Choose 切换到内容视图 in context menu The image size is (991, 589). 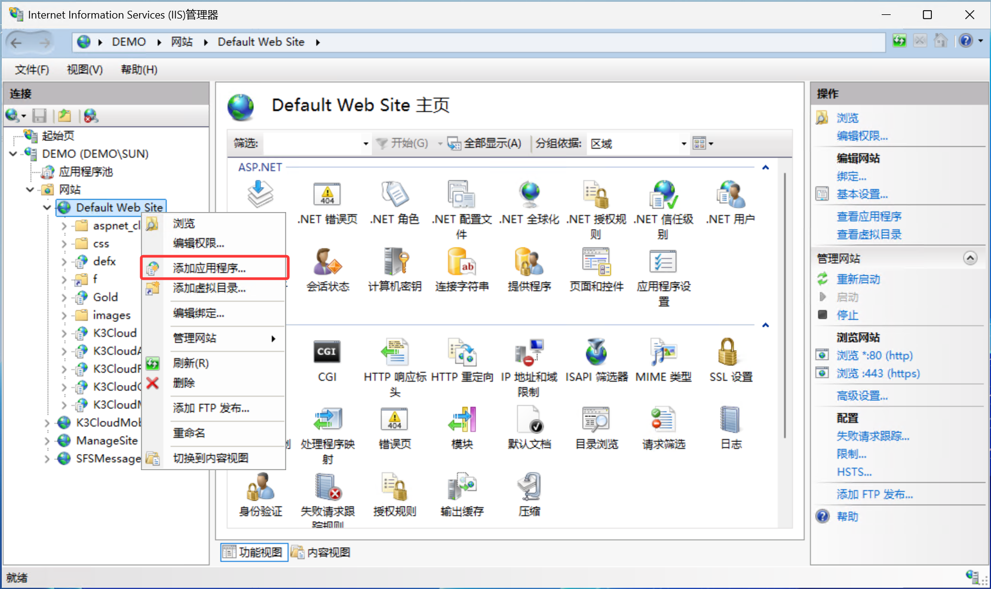coord(214,458)
